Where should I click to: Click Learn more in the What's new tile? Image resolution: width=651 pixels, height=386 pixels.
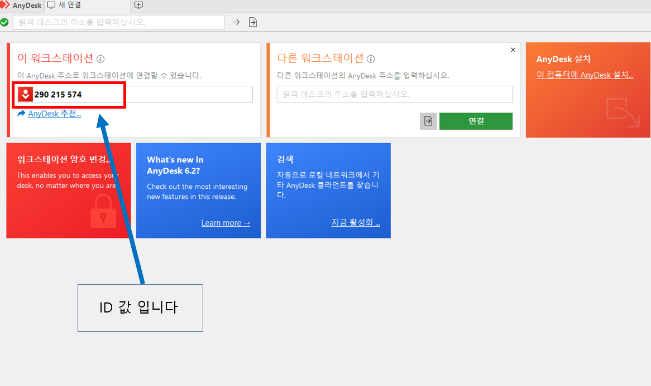pyautogui.click(x=226, y=223)
